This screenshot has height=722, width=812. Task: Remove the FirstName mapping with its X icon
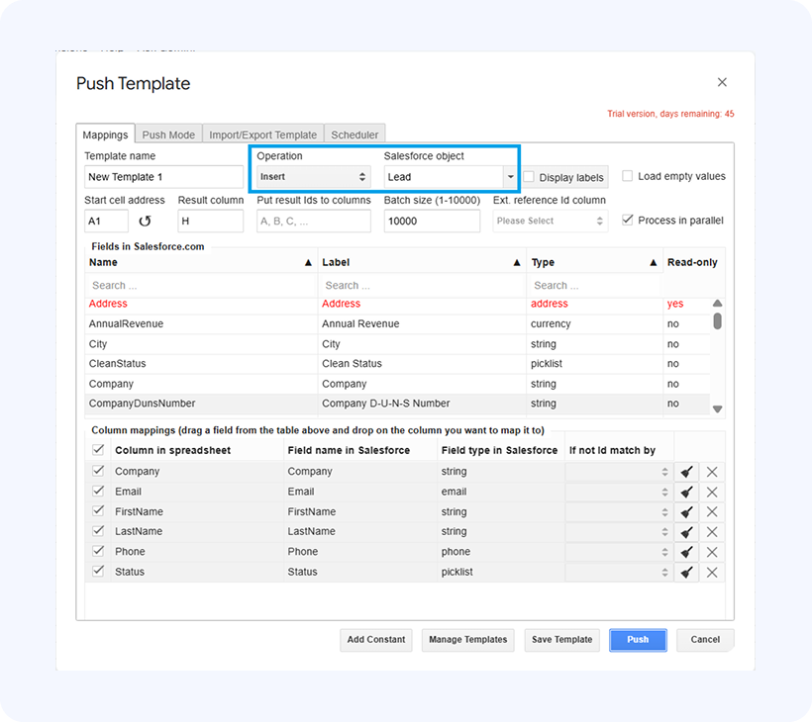tap(711, 512)
